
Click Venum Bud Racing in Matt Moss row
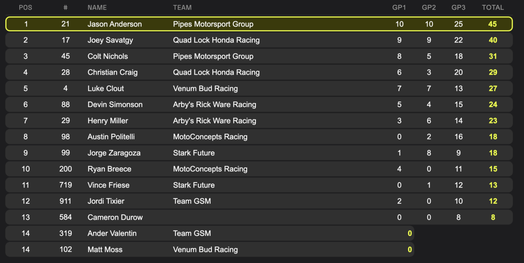point(205,250)
